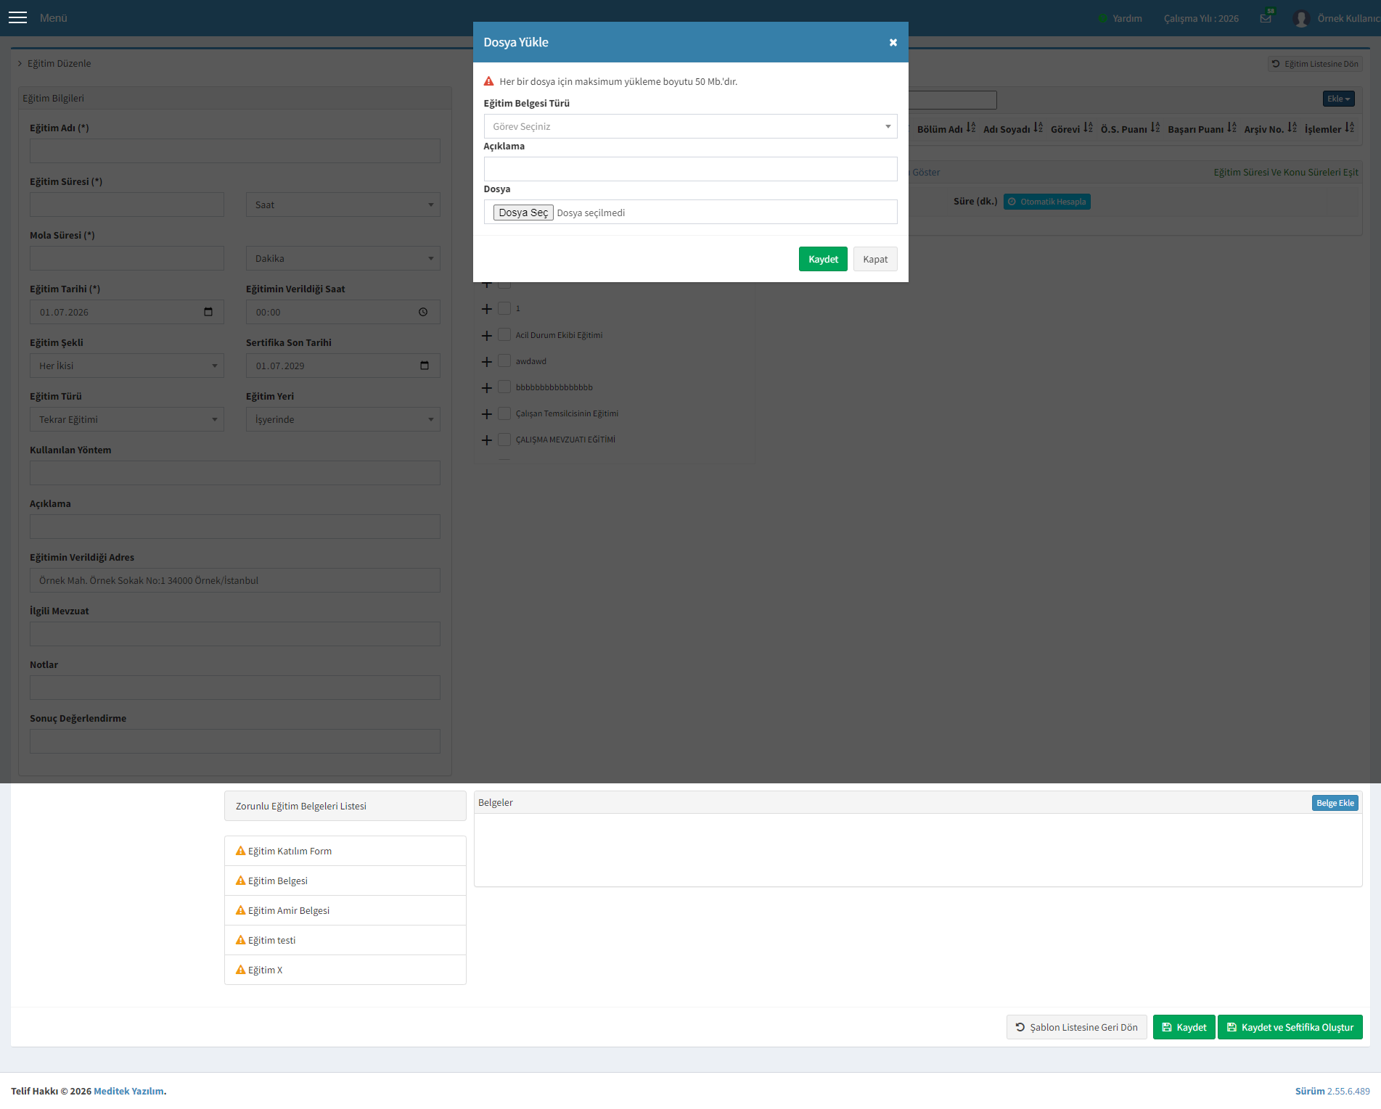Check the box for row 1
1381x1109 pixels.
(x=504, y=308)
